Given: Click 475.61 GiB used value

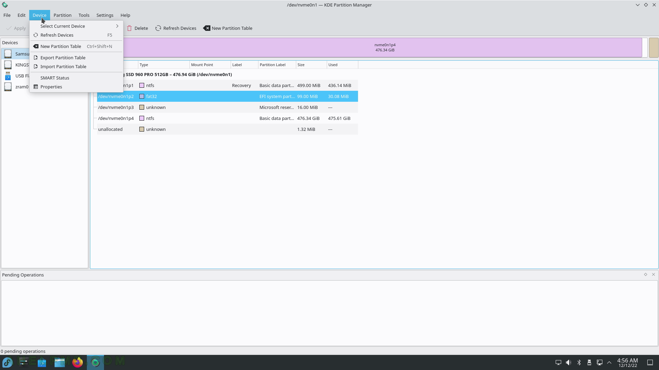Looking at the screenshot, I should [x=339, y=118].
